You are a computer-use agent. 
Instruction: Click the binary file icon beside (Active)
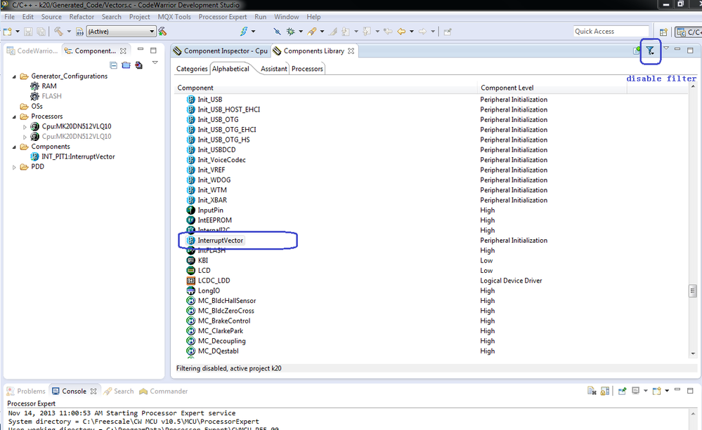pos(79,32)
